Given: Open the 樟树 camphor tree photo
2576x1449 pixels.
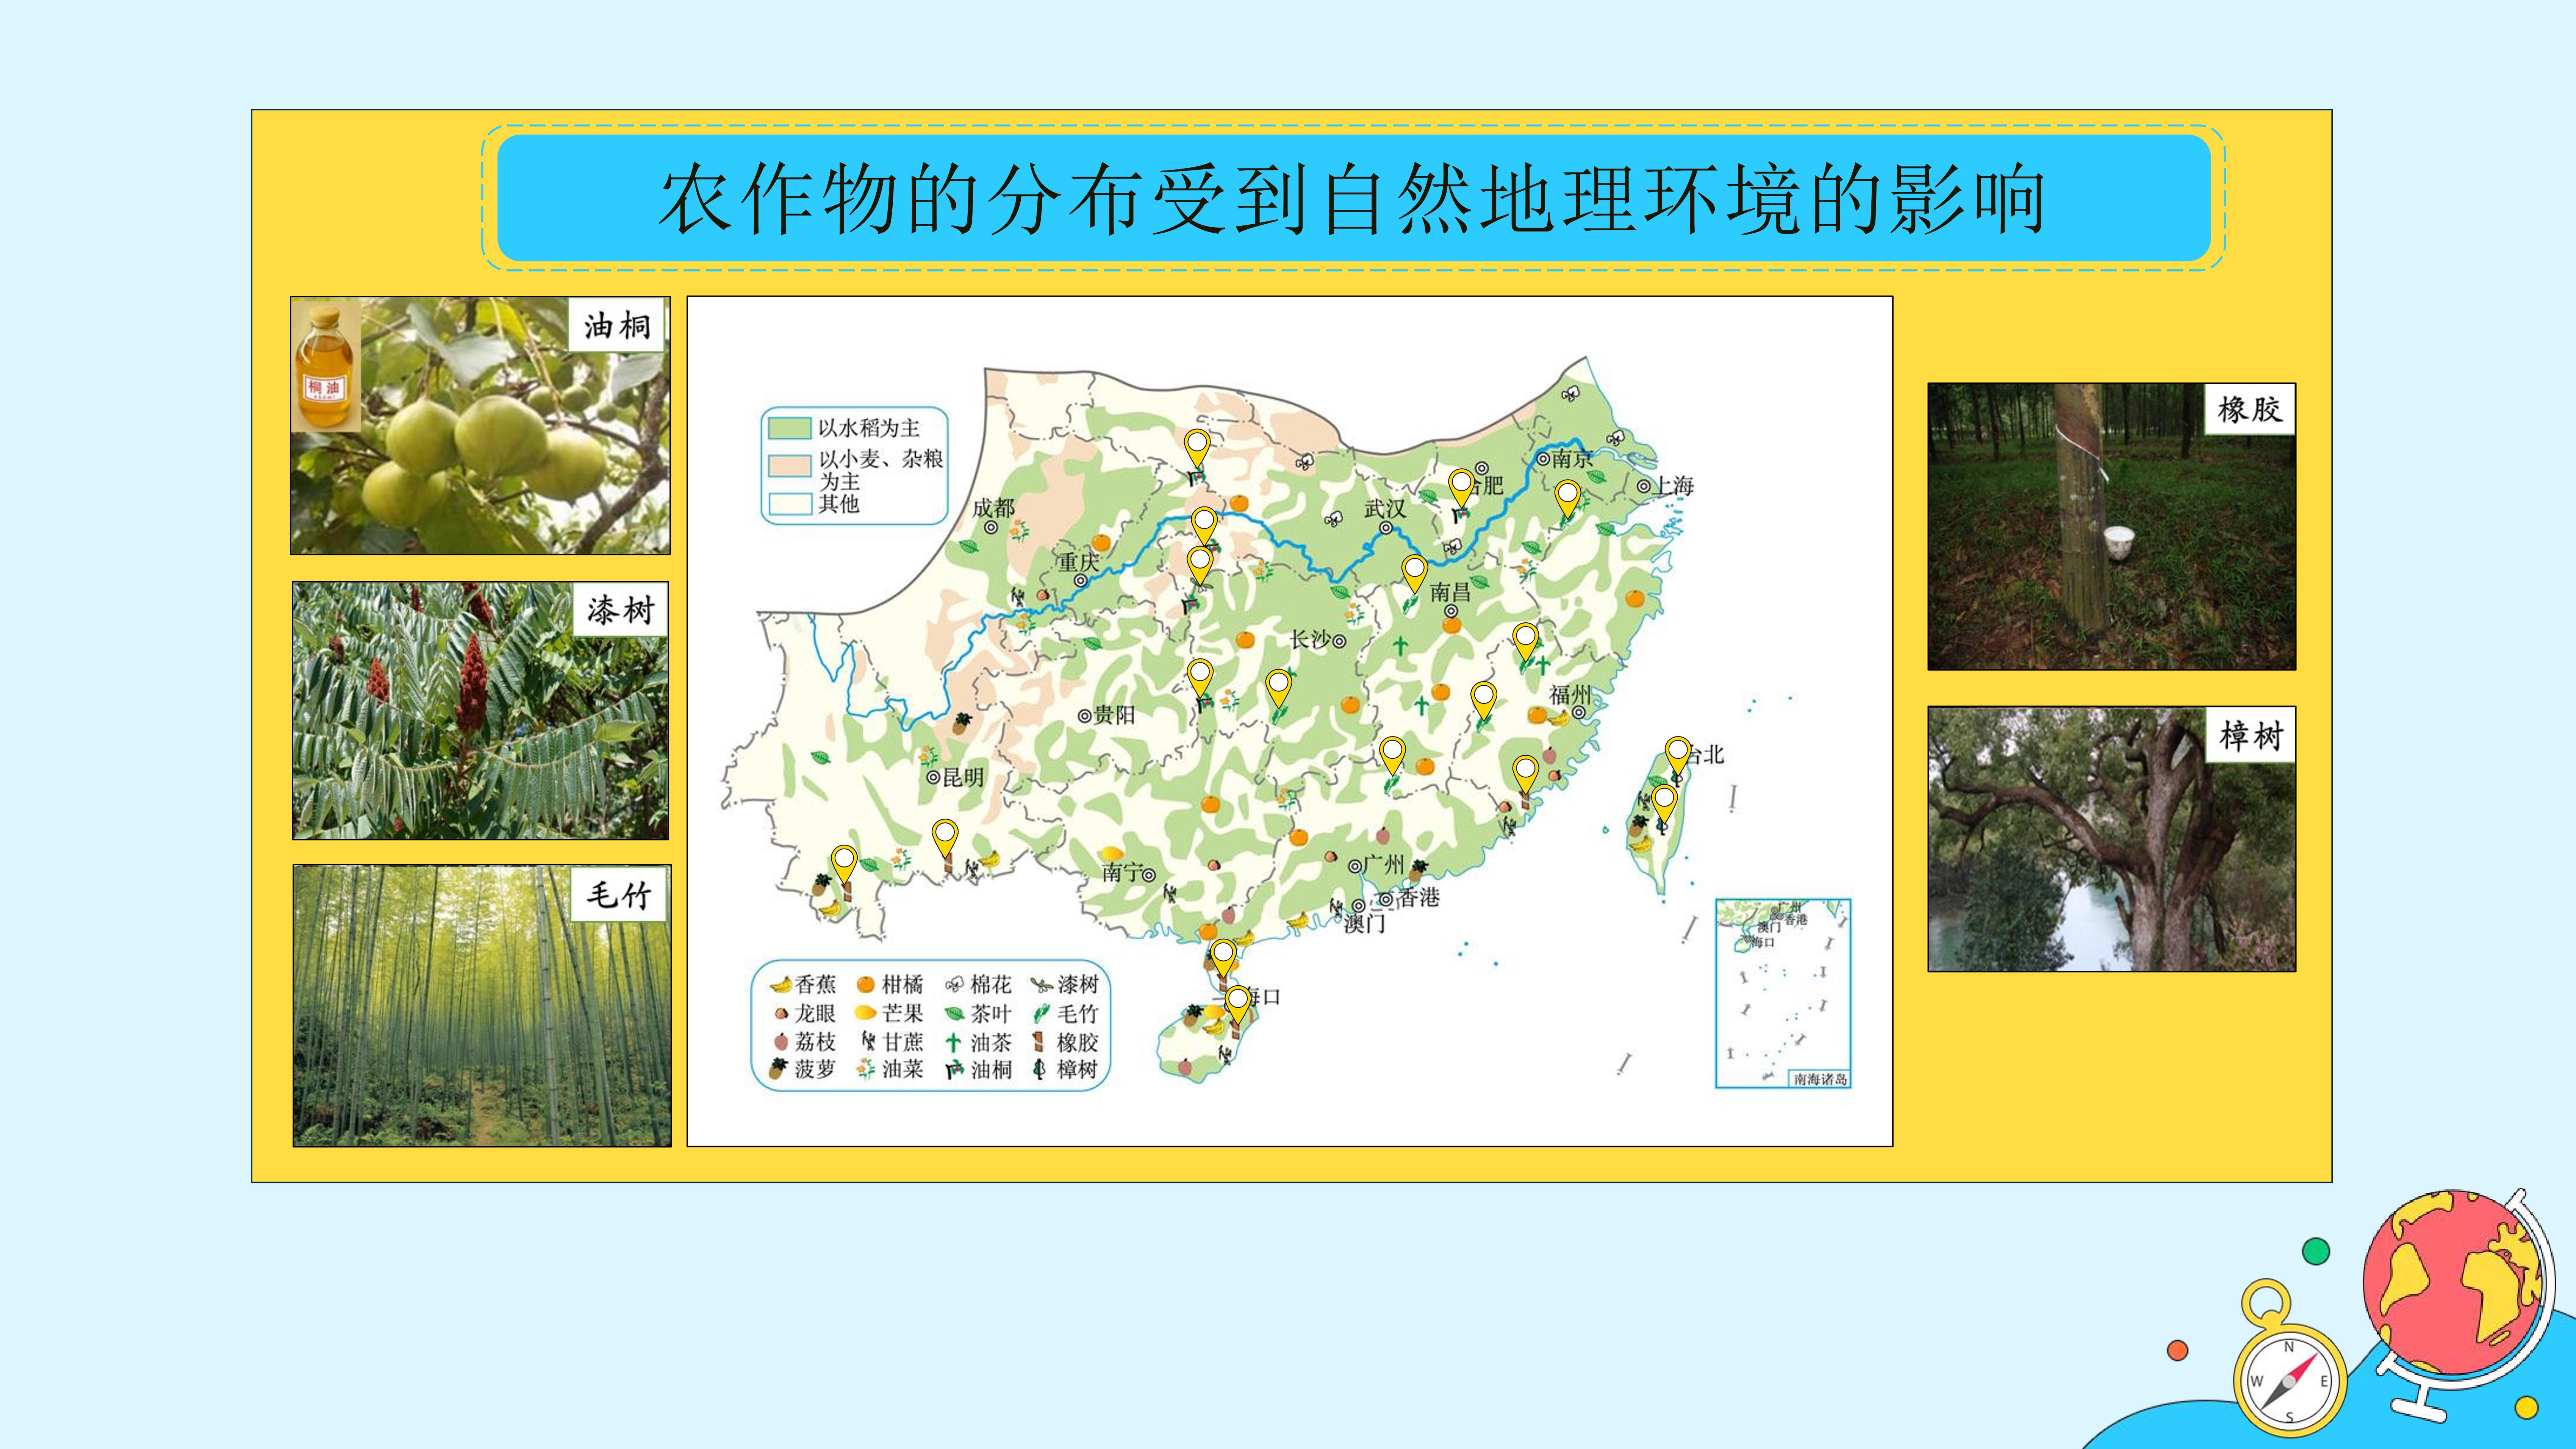Looking at the screenshot, I should tap(2112, 839).
